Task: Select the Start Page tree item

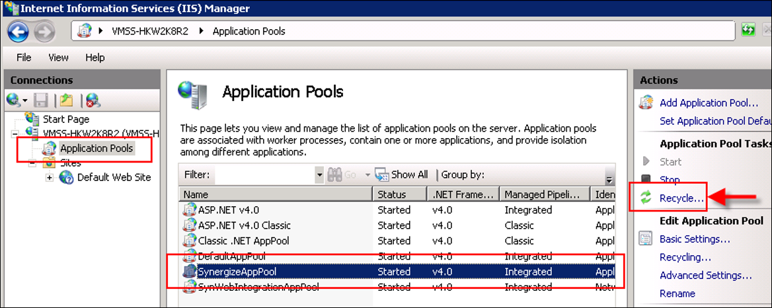Action: pyautogui.click(x=66, y=118)
